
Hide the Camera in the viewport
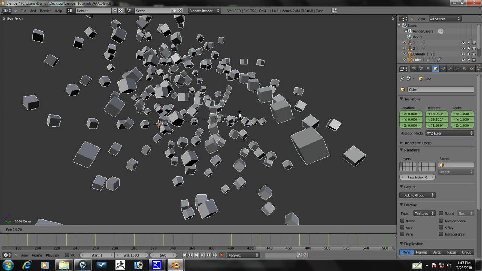tap(463, 54)
